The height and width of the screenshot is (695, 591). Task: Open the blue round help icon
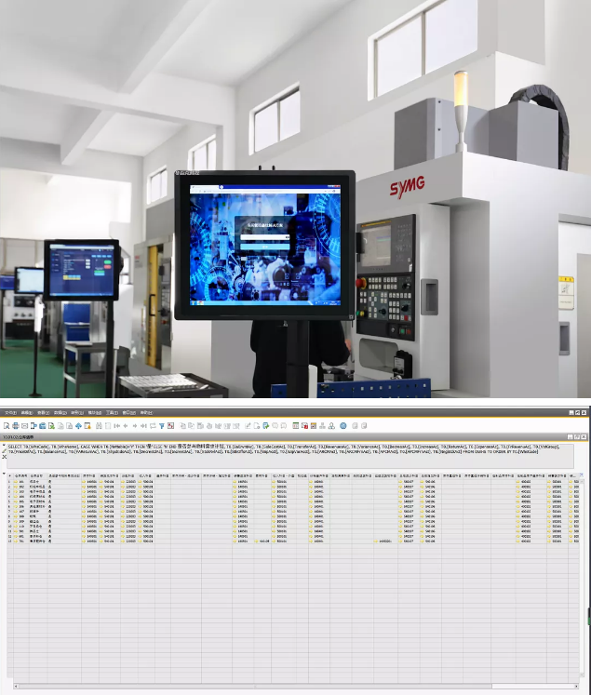click(x=343, y=425)
